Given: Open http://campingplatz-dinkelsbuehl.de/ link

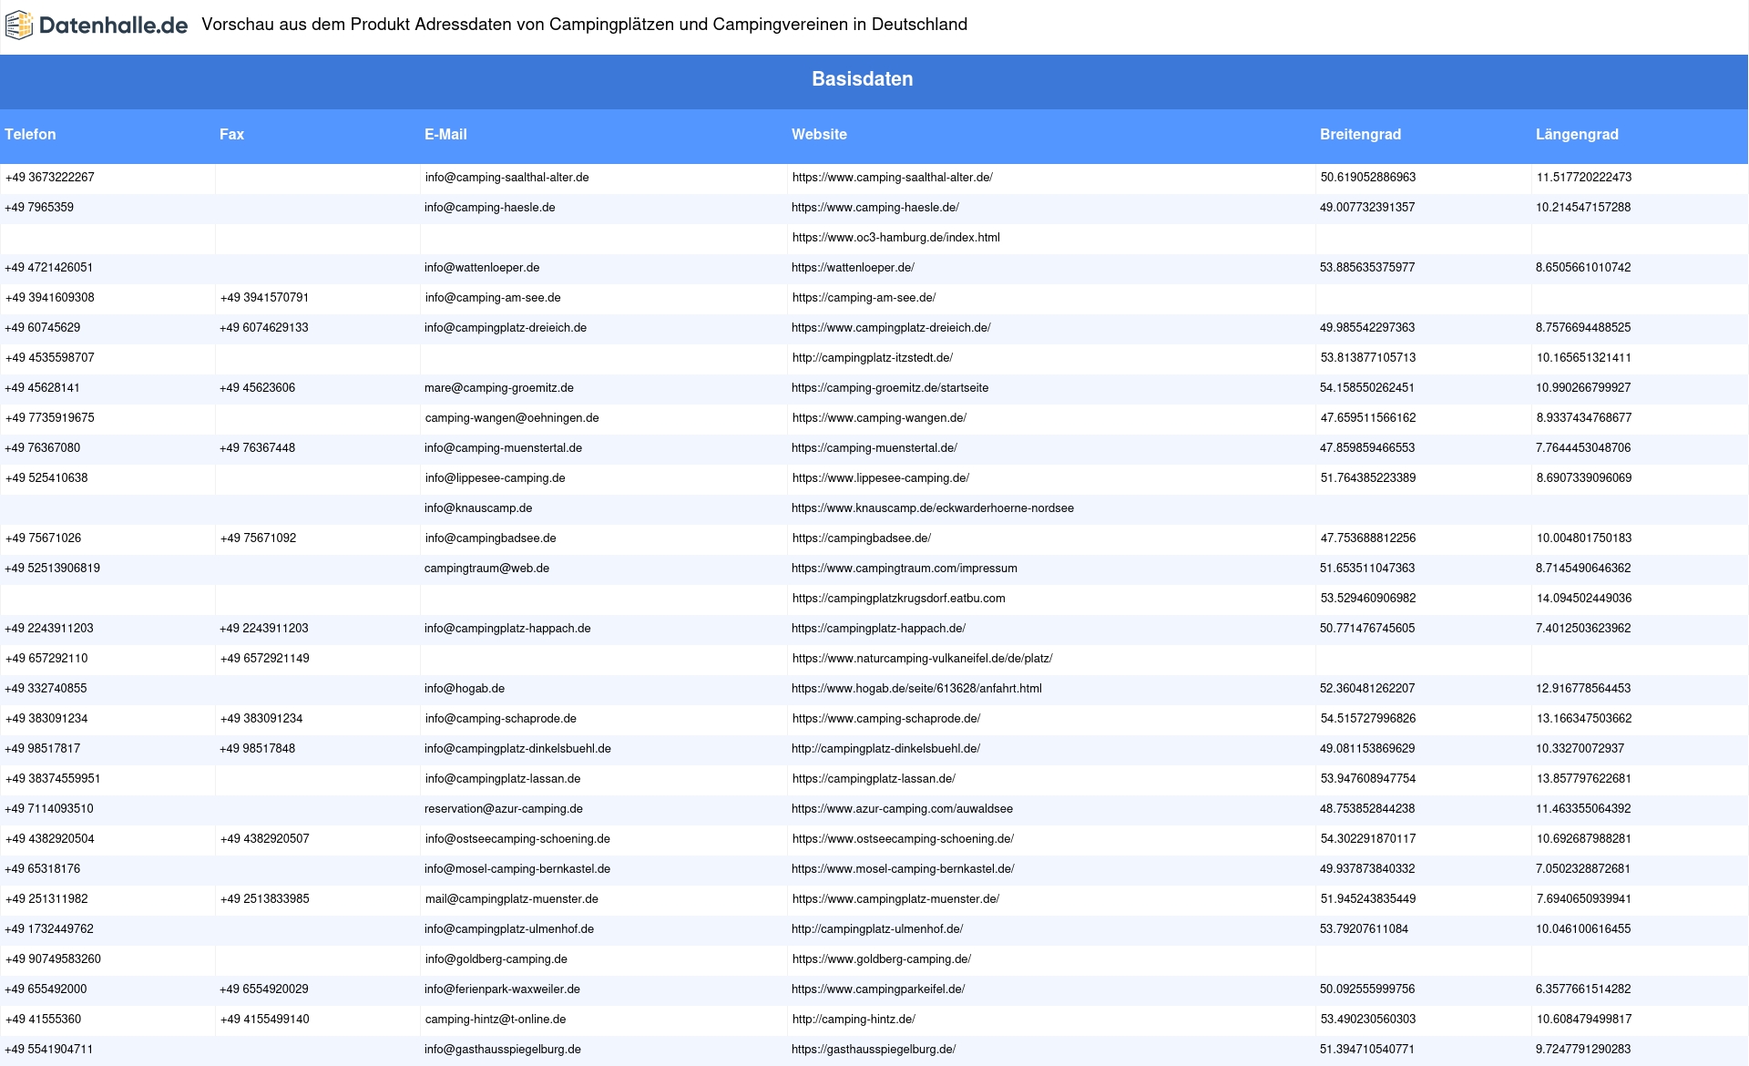Looking at the screenshot, I should point(885,749).
